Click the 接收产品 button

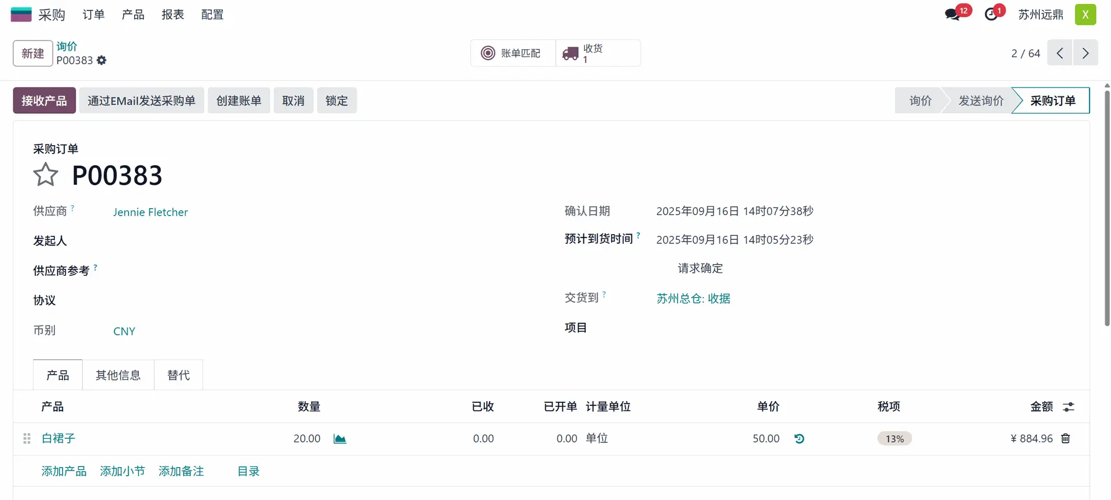coord(44,101)
